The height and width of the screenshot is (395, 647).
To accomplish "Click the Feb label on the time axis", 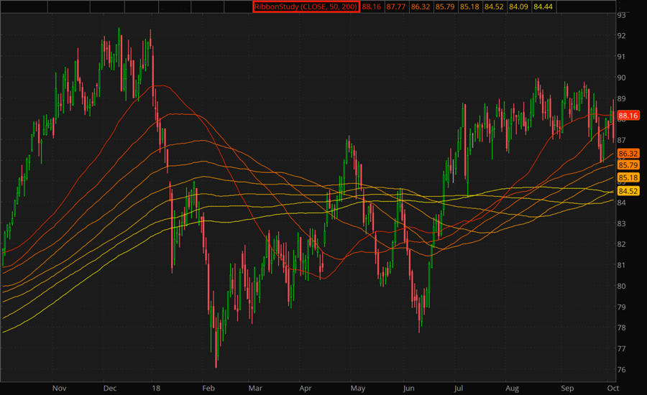I will 209,386.
